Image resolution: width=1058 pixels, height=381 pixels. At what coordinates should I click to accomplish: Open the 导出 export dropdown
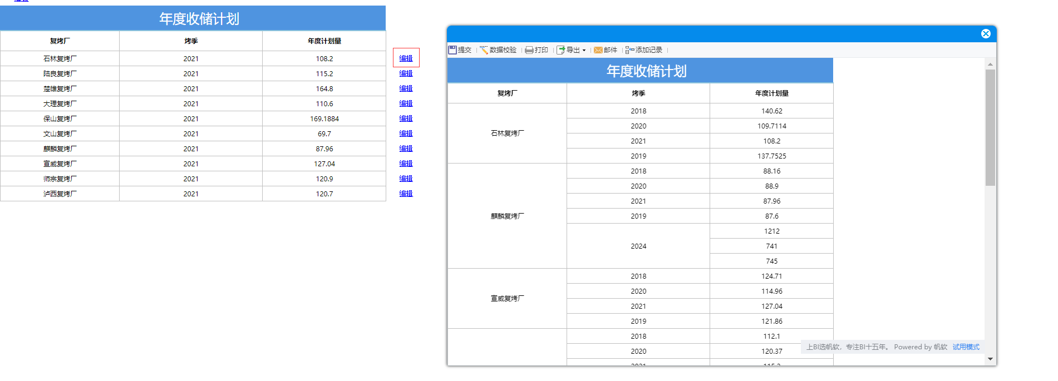pyautogui.click(x=571, y=50)
